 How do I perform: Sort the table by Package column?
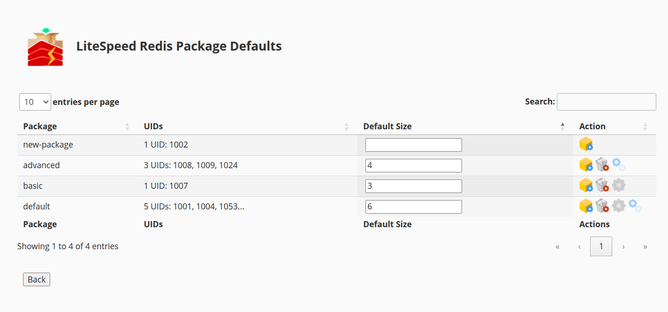(x=40, y=126)
